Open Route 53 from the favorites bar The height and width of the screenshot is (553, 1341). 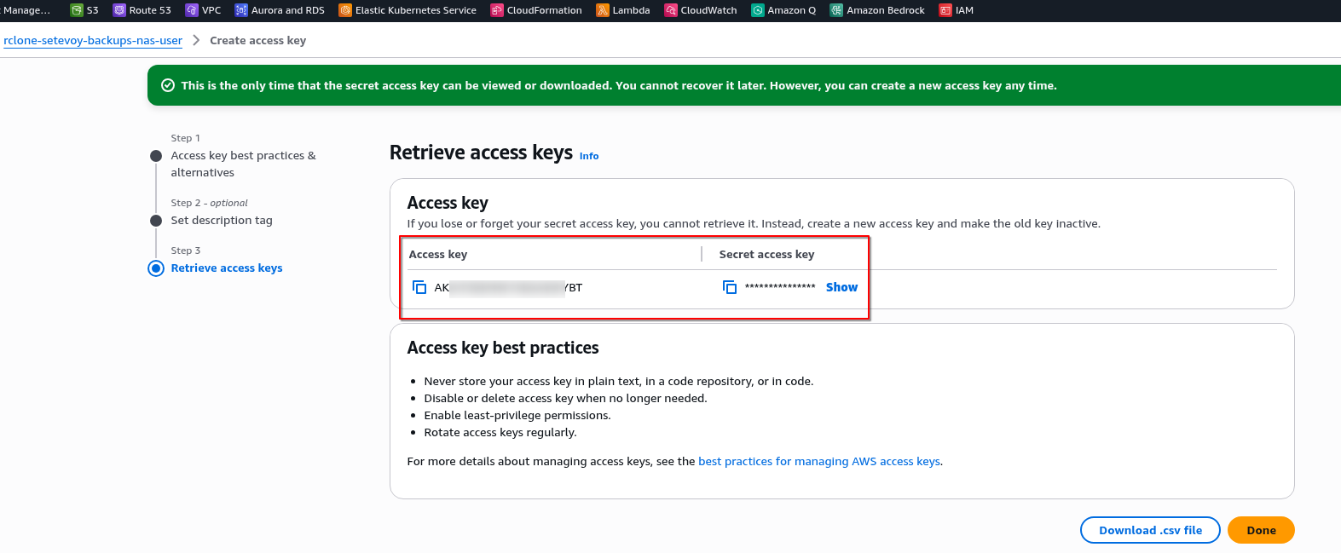coord(119,10)
